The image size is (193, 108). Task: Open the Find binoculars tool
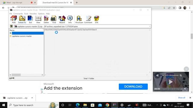[x=54, y=19]
